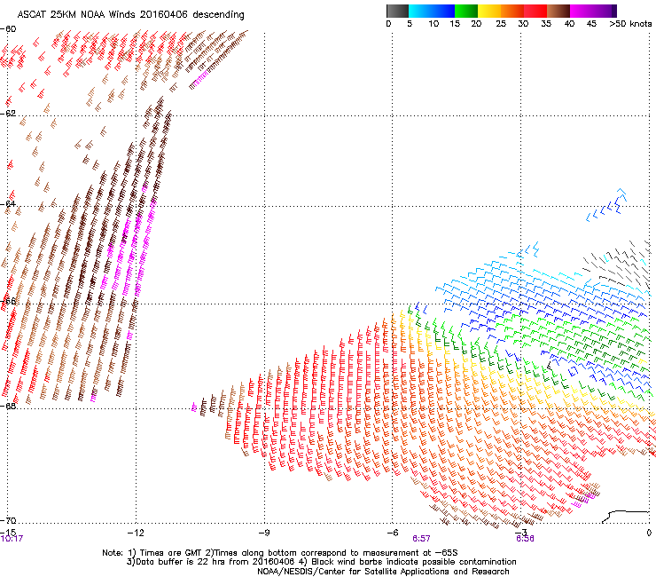
Task: Click the latitude label '-66'
Action: pyautogui.click(x=8, y=301)
